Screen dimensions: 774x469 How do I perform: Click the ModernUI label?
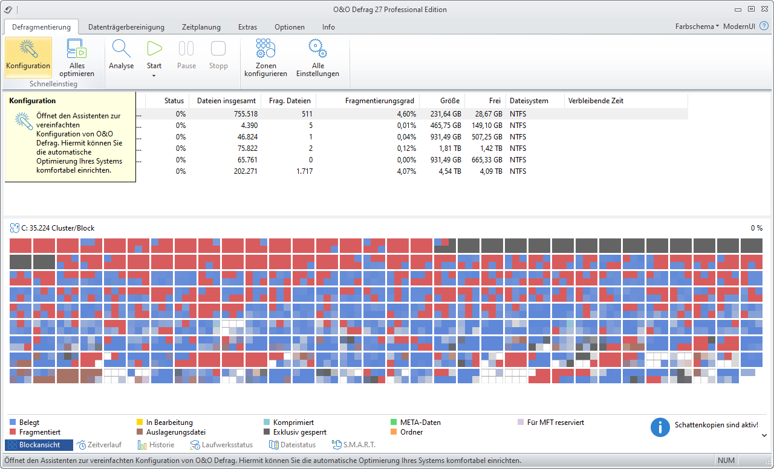point(739,27)
